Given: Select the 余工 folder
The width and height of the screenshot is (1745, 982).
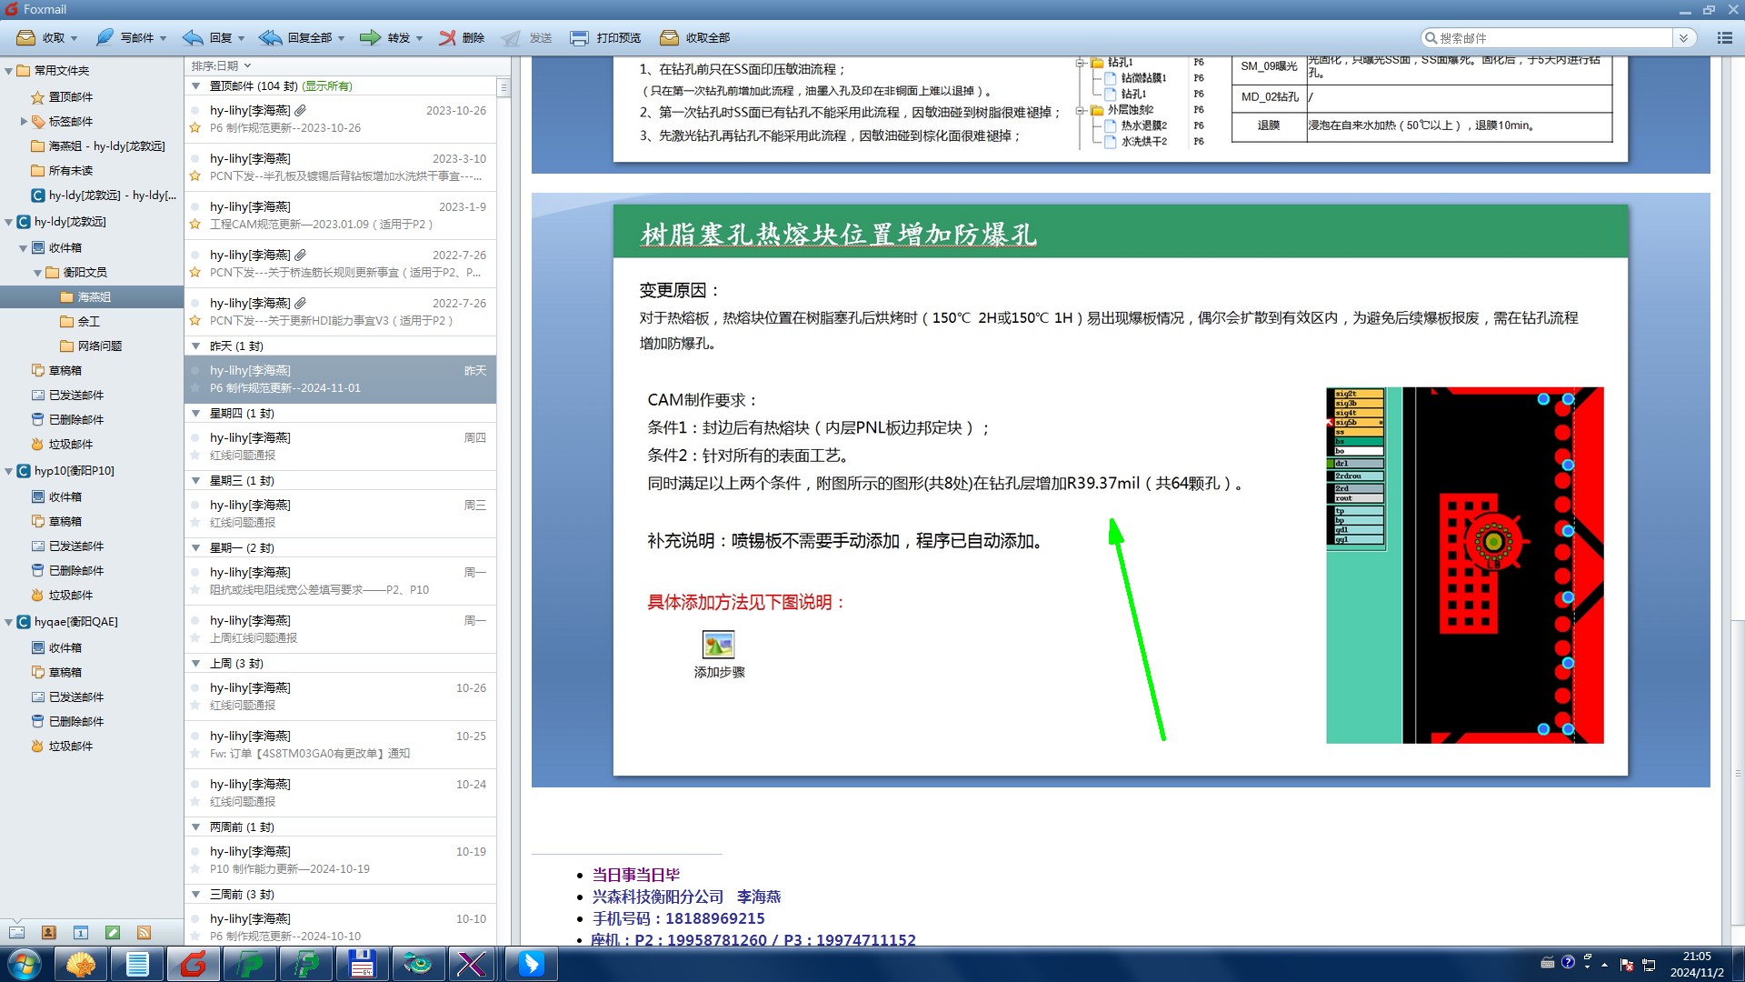Looking at the screenshot, I should 88,322.
